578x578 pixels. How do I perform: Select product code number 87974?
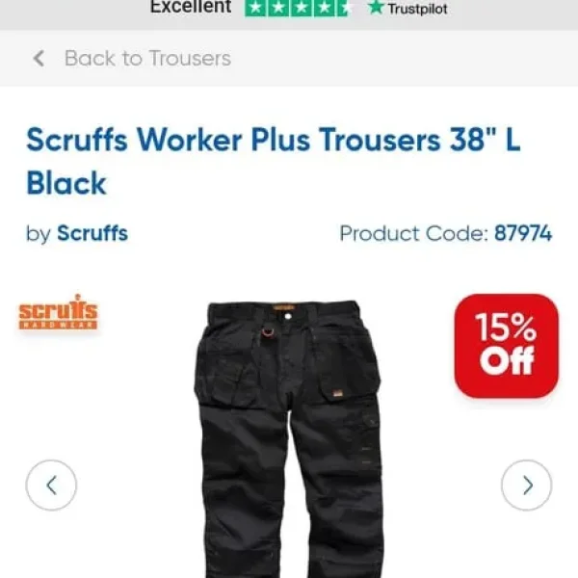523,233
